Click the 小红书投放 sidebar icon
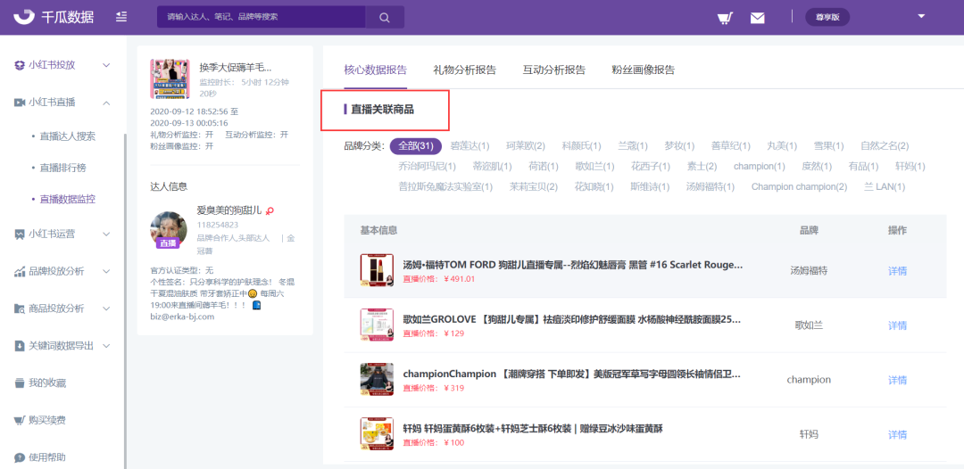Viewport: 964px width, 469px height. coord(19,65)
